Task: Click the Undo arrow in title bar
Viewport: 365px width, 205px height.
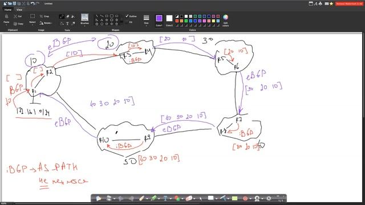Action: (x=33, y=3)
